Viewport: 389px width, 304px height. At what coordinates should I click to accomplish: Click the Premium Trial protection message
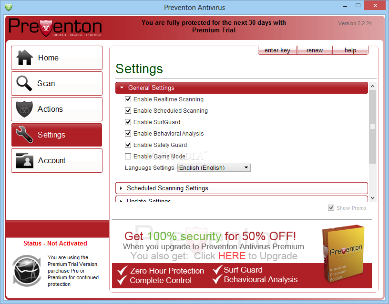point(214,26)
